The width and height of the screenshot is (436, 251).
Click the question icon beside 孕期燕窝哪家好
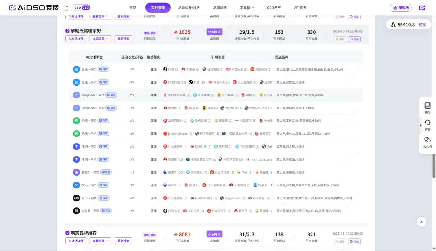click(x=67, y=31)
